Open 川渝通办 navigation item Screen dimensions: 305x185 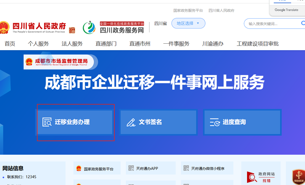pyautogui.click(x=213, y=44)
